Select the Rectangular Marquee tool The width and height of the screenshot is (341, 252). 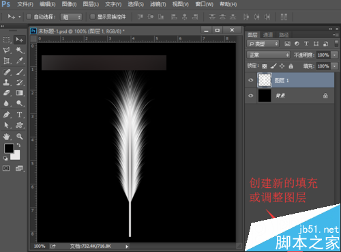(6, 40)
